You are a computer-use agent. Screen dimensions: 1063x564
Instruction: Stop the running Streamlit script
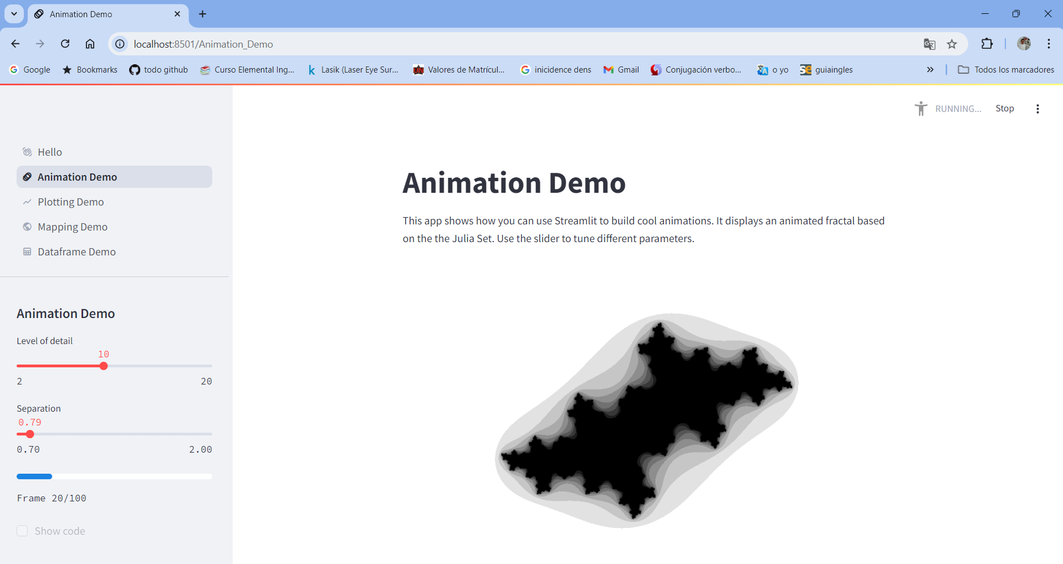tap(1004, 109)
